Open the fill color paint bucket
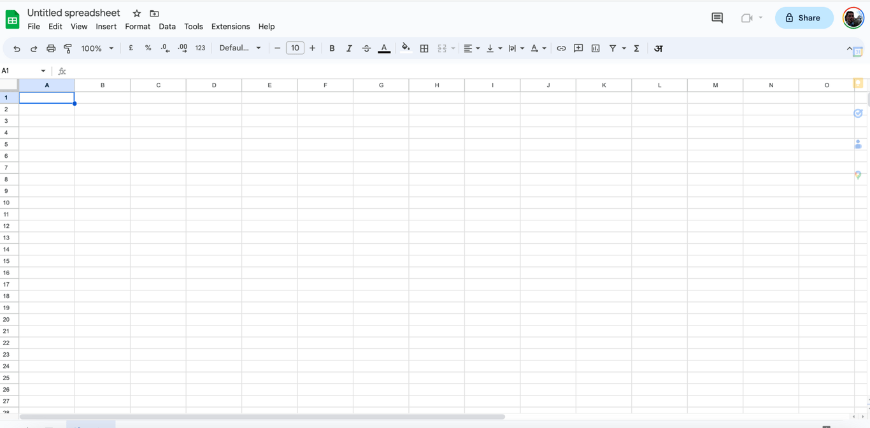Viewport: 870px width, 428px height. (x=406, y=48)
